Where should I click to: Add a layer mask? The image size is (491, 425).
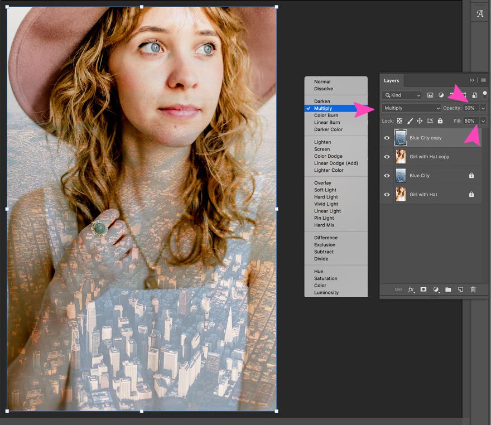point(425,289)
